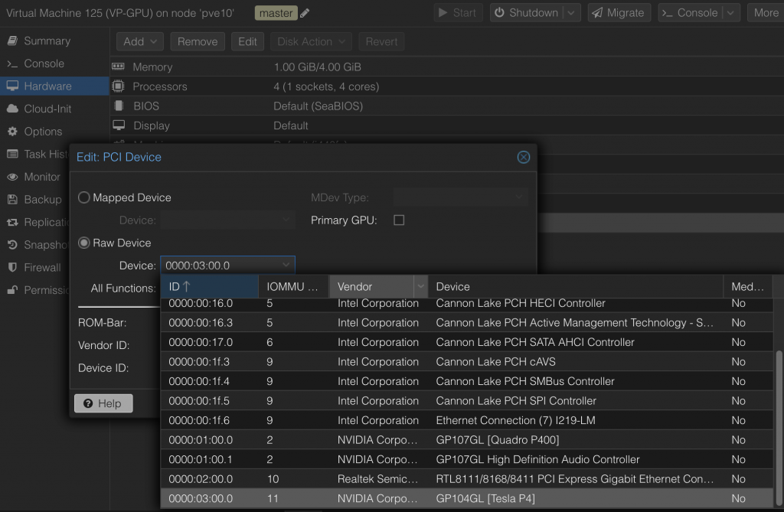Image resolution: width=784 pixels, height=512 pixels.
Task: Click the Replication icon in sidebar
Action: 12,222
